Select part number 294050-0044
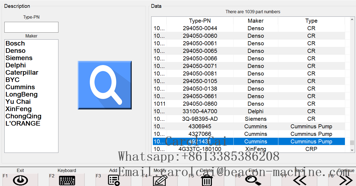Screen dimensions: 356x186 coord(249,28)
